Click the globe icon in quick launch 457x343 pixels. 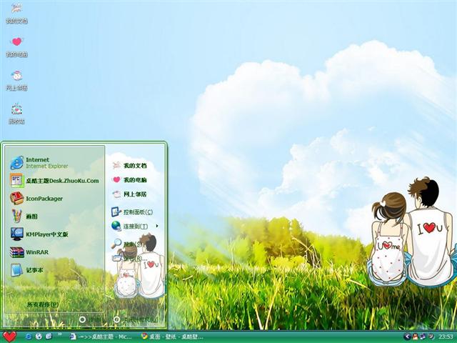pyautogui.click(x=39, y=337)
